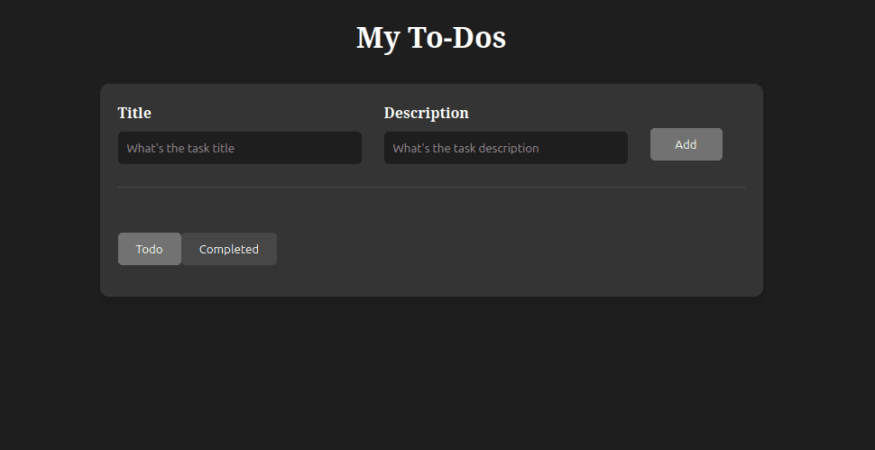The height and width of the screenshot is (450, 875).
Task: Click empty area right of Completed tab
Action: (511, 249)
